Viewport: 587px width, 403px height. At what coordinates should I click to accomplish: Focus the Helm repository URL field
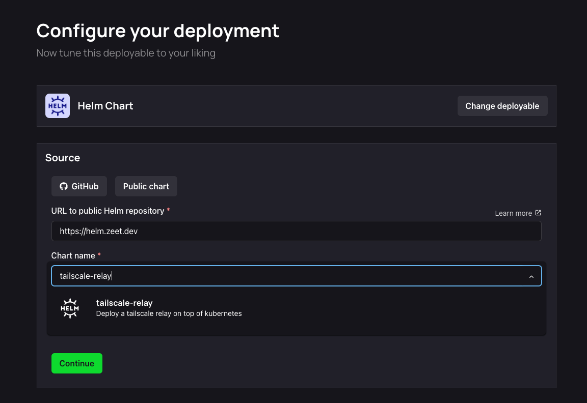coord(297,231)
